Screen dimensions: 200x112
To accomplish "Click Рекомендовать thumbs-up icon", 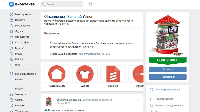I will [x=151, y=99].
